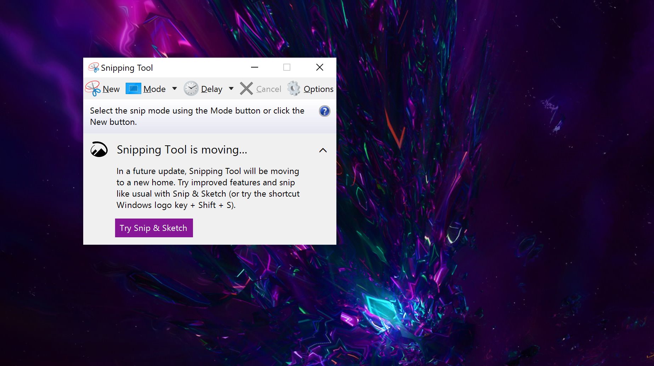Click the New snip scissors icon
Viewport: 654px width, 366px height.
[x=93, y=88]
